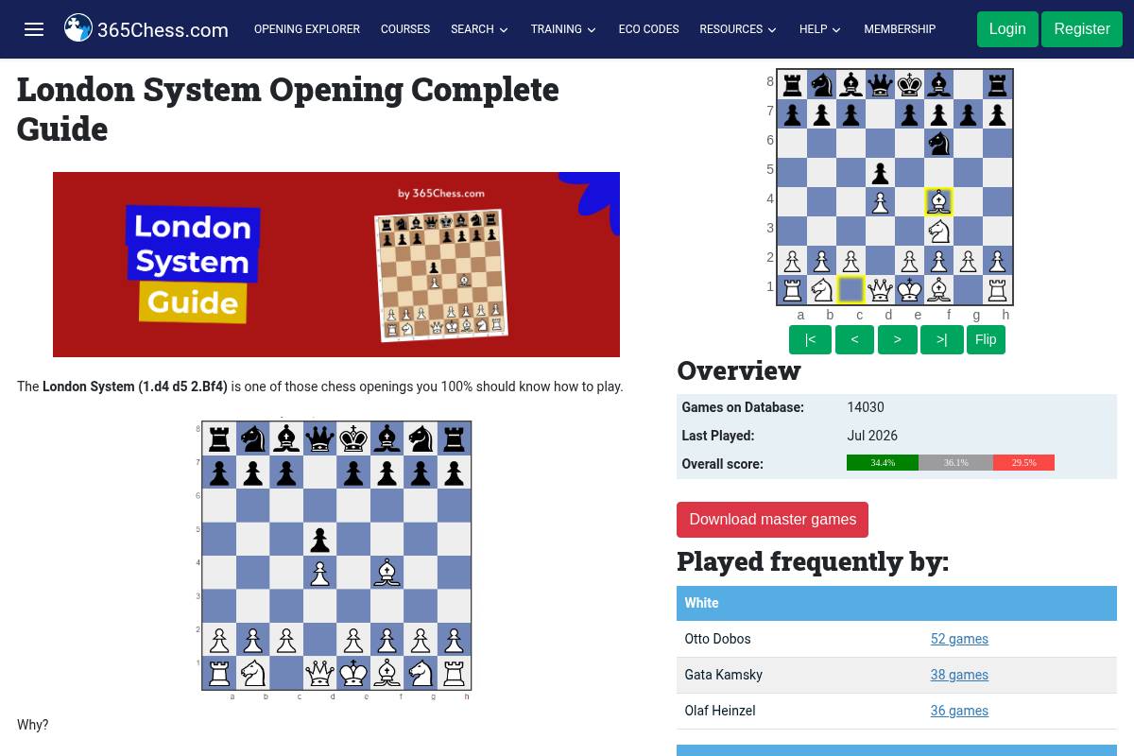1134x756 pixels.
Task: Click the player name 'Otto Dobos'
Action: click(717, 639)
